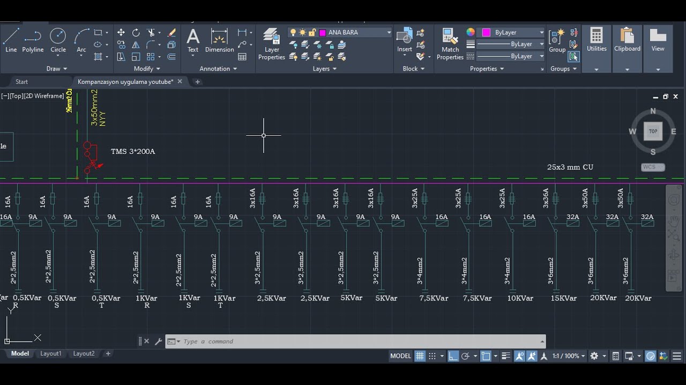The height and width of the screenshot is (385, 686).
Task: Select the Polyline tool
Action: click(33, 40)
